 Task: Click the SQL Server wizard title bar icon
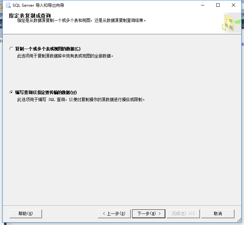(x=8, y=5)
